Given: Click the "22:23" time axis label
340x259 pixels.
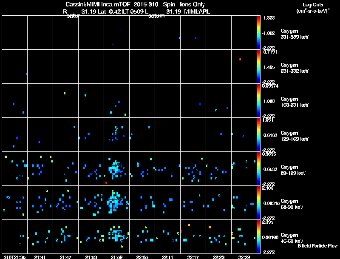Looking at the screenshot, I should [218, 257].
